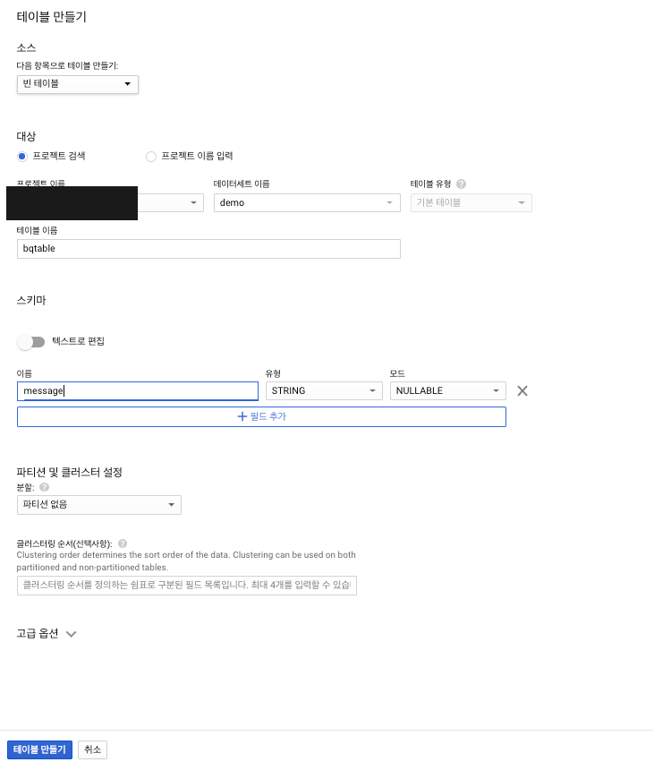
Task: Open the 테이블 유형 dropdown
Action: 471,202
